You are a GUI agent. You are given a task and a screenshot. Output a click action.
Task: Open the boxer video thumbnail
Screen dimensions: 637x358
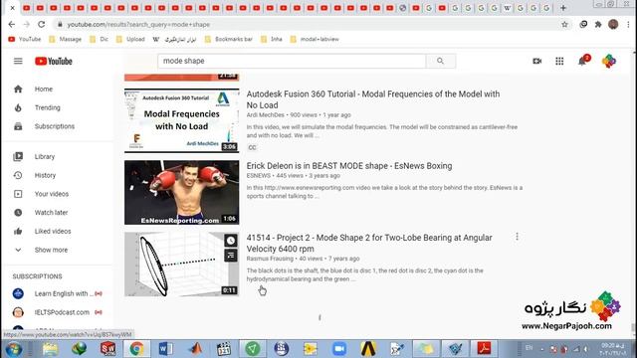(x=181, y=192)
